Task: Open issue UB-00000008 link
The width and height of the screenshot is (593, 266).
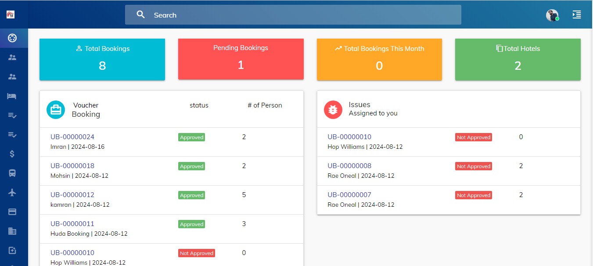Action: tap(349, 166)
